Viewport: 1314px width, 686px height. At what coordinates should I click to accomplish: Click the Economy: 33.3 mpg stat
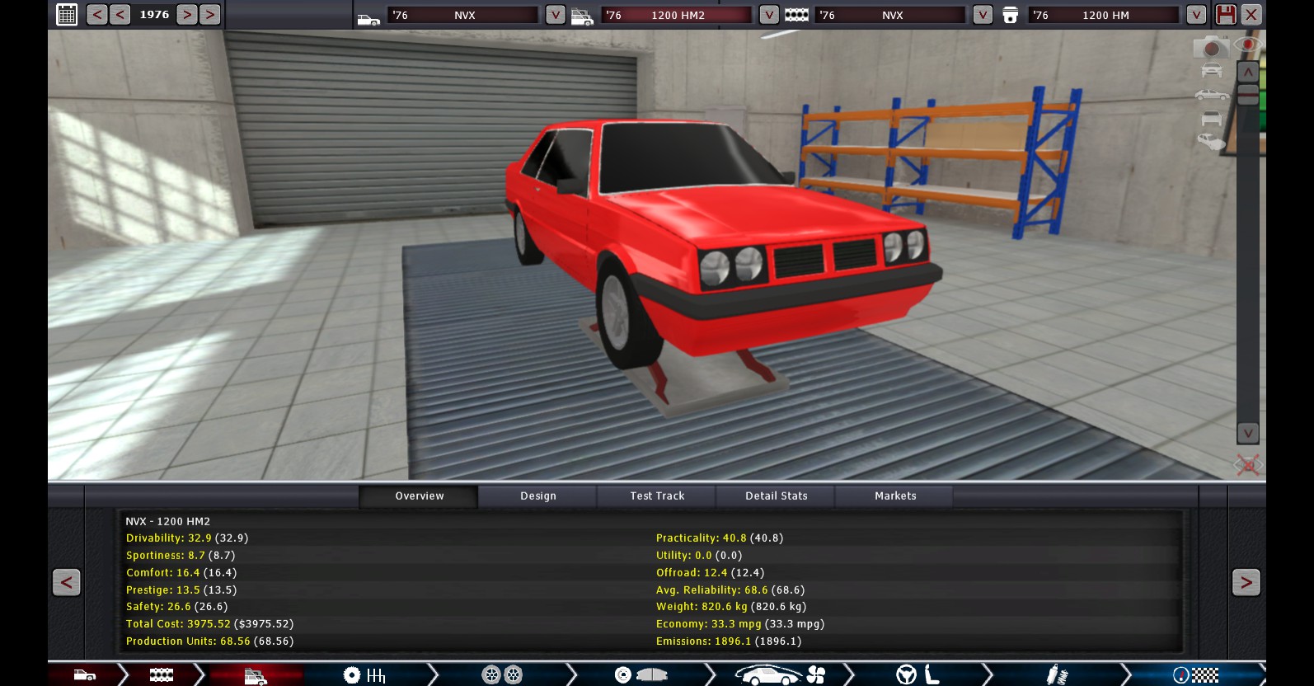(740, 623)
